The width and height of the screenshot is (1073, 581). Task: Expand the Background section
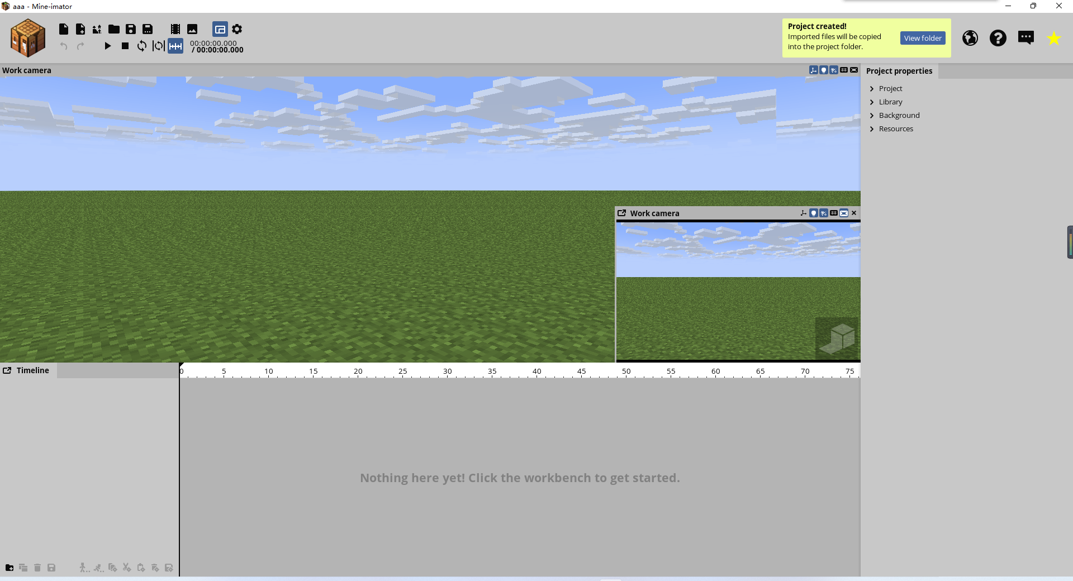(899, 115)
